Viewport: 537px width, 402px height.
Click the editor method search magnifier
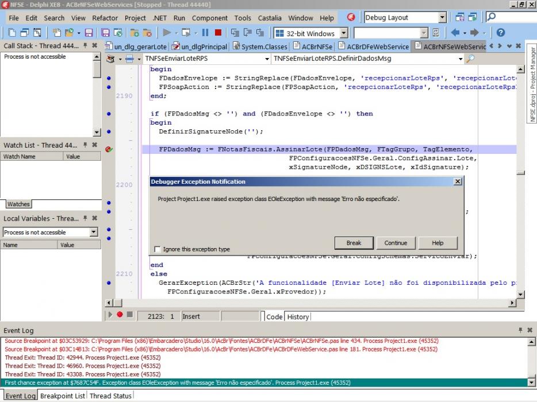coord(470,59)
